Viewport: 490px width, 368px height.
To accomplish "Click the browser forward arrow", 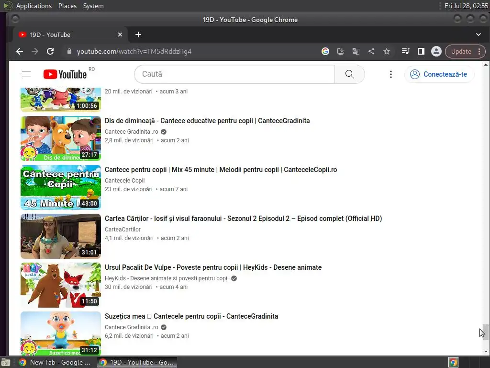I will 35,51.
